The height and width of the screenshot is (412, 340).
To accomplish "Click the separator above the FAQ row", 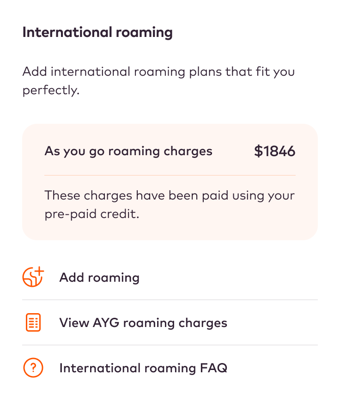I will tap(170, 345).
